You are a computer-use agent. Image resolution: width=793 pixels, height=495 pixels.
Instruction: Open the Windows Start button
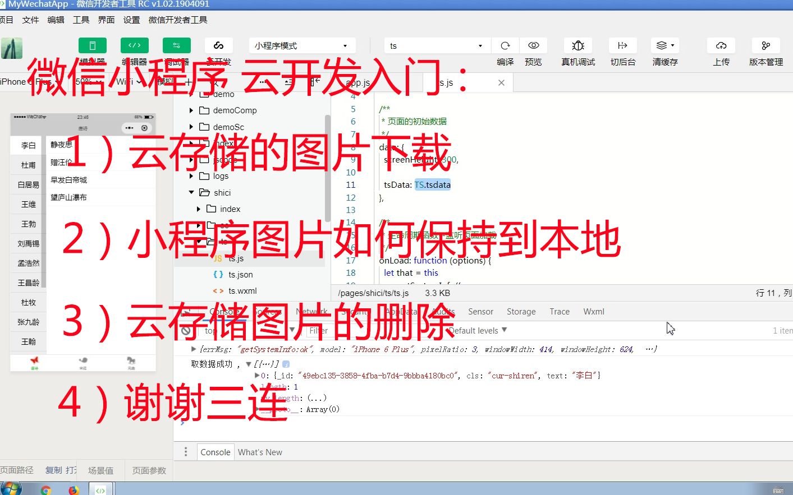click(x=11, y=489)
